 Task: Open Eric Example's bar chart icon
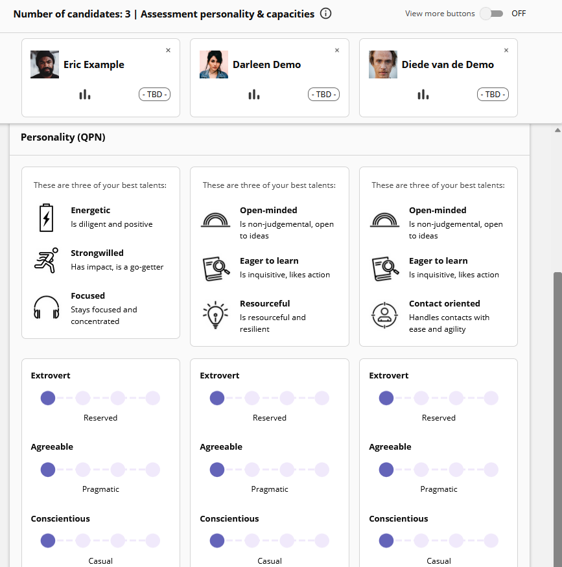pyautogui.click(x=85, y=95)
